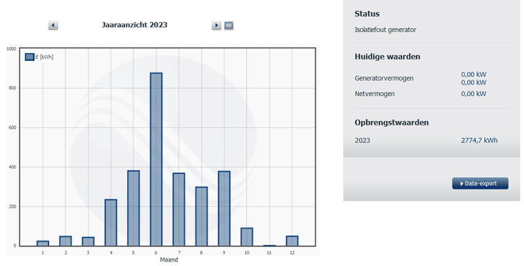
Task: Click the 'E [kWh]' legend text
Action: coord(44,57)
